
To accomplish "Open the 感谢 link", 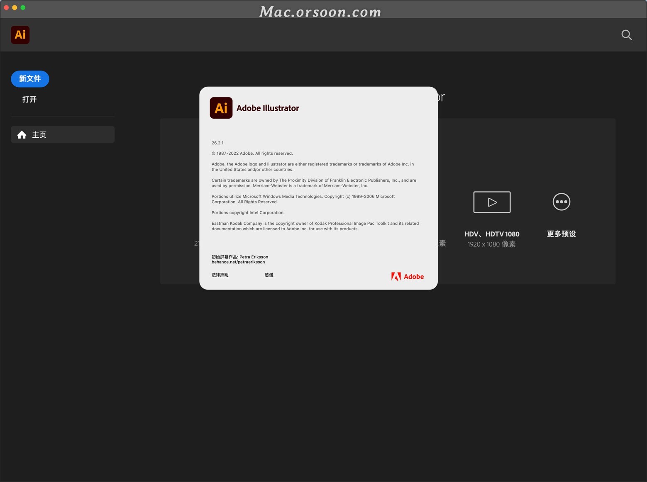I will 269,274.
